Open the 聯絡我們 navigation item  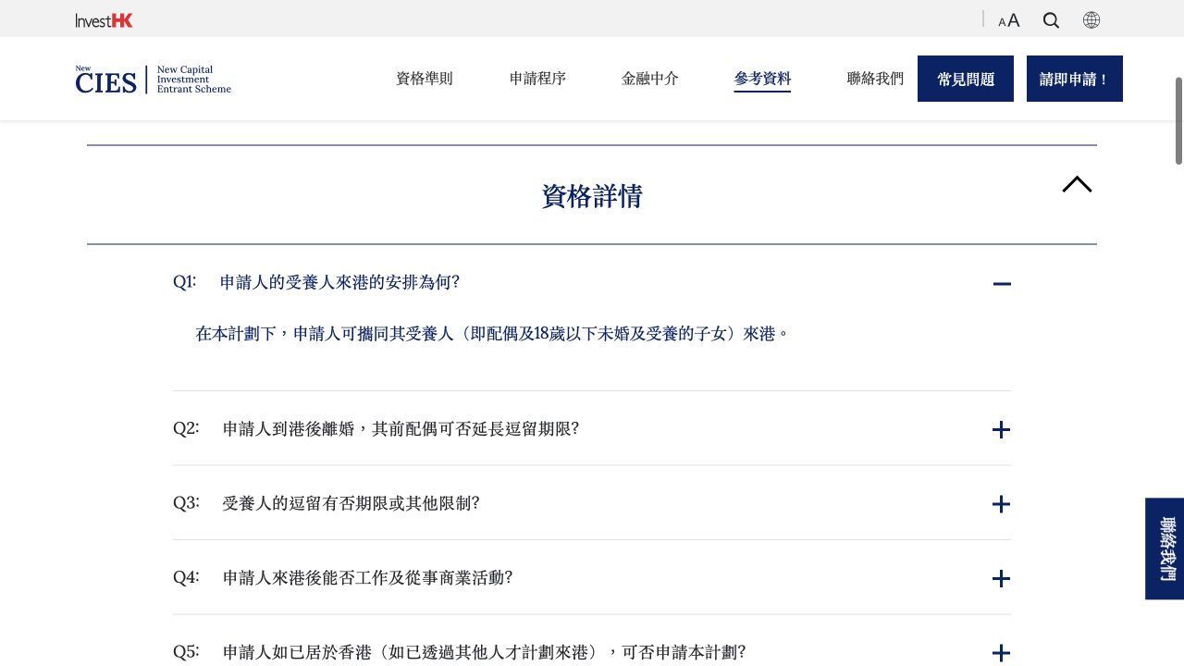pos(875,79)
